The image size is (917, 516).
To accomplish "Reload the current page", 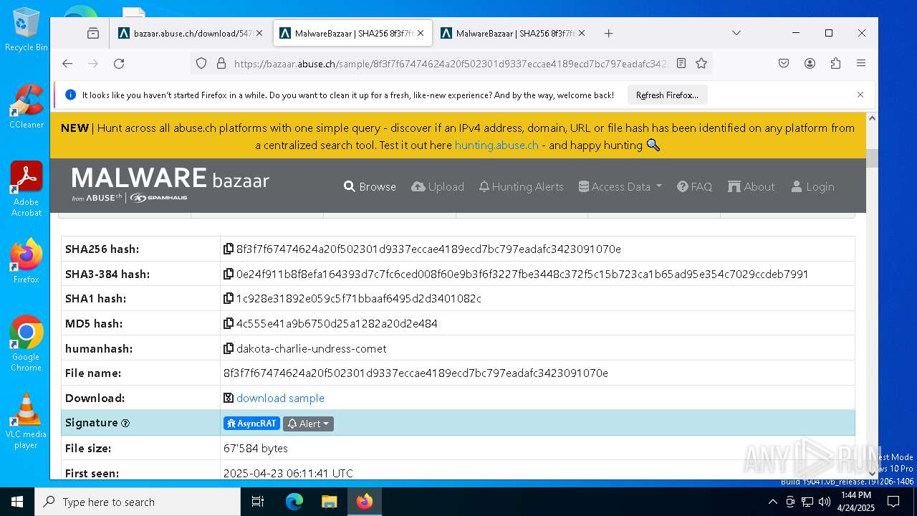I will pos(119,63).
